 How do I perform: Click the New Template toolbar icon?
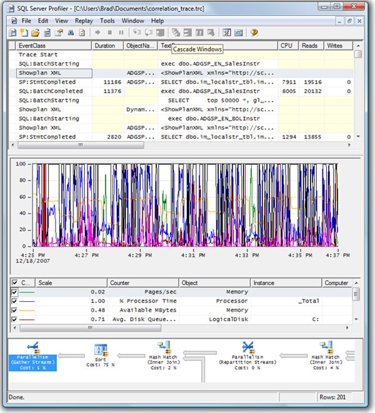coord(24,32)
